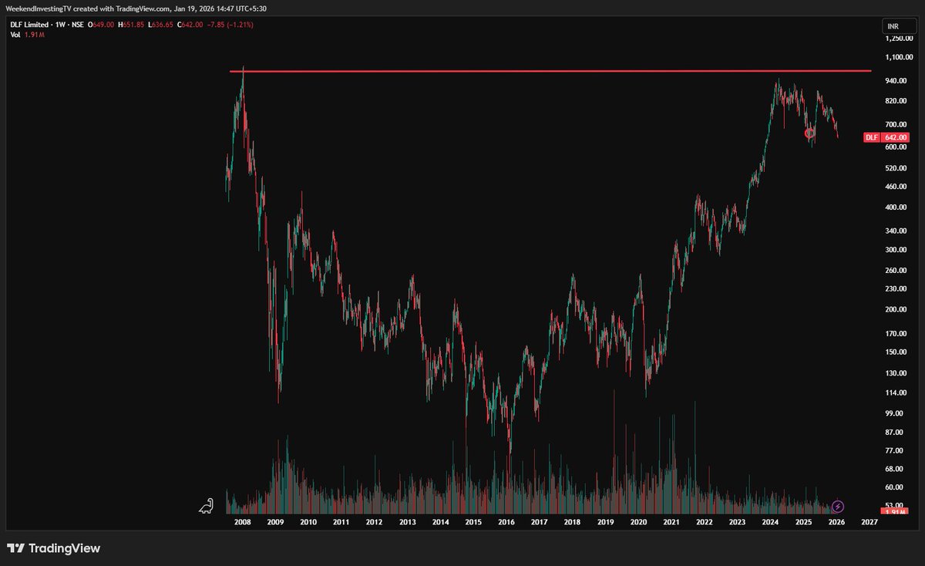Viewport: 925px width, 566px height.
Task: Click the open value O649.00
Action: (102, 25)
